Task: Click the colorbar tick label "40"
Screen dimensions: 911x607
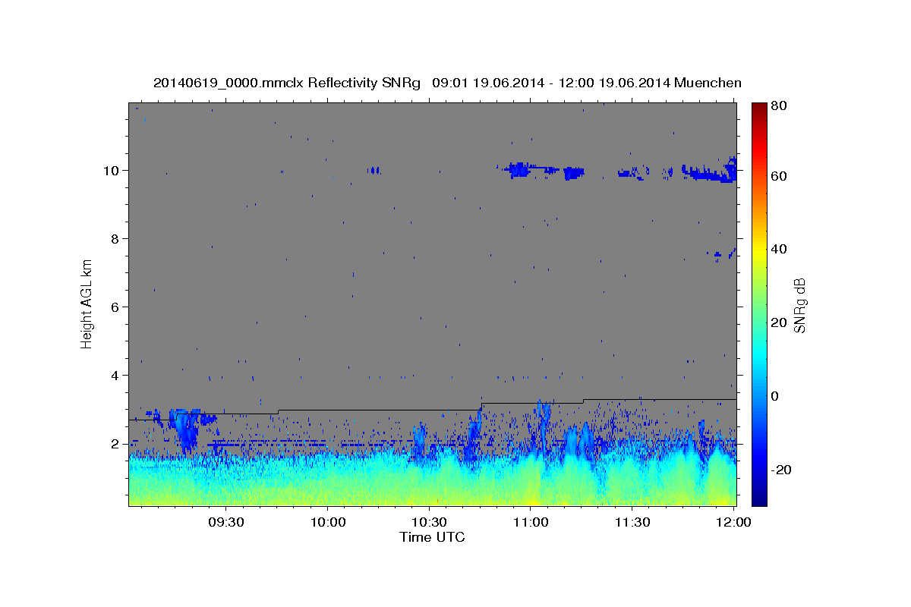Action: pos(778,249)
